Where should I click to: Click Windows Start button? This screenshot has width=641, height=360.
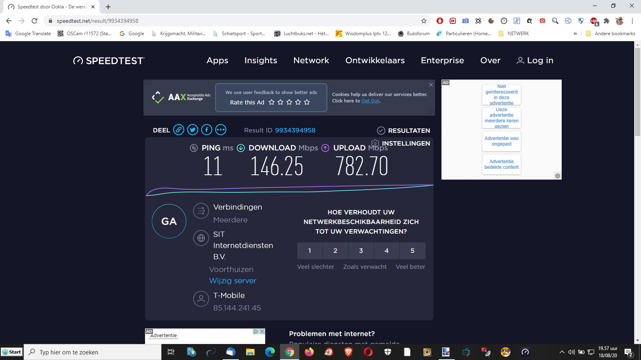coord(12,352)
